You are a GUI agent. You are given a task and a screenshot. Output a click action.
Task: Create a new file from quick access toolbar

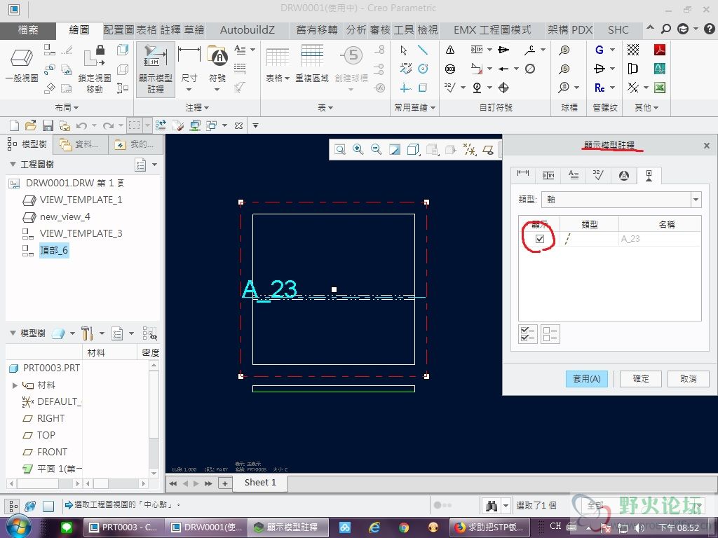[14, 125]
